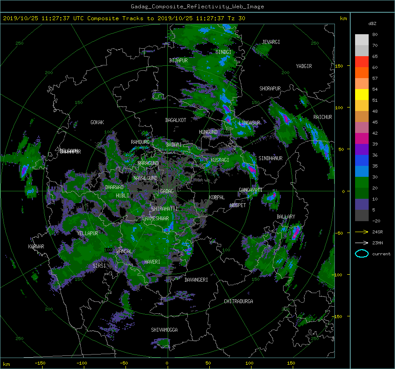Click the -150 km mark on the bottom axis

pos(40,363)
